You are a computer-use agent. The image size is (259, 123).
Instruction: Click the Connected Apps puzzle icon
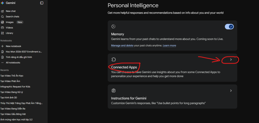point(114,59)
